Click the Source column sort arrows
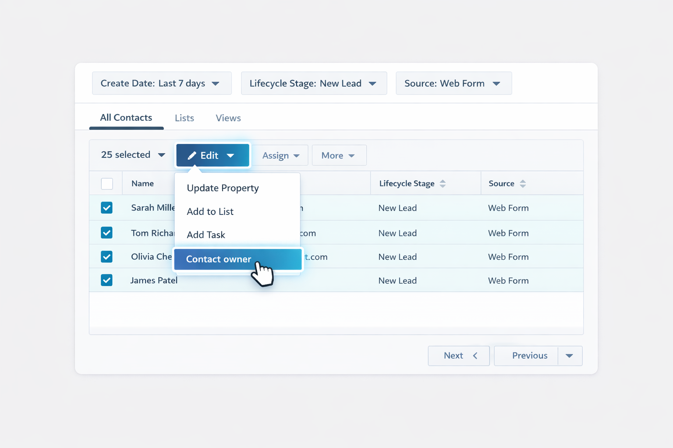Viewport: 673px width, 448px height. 523,184
